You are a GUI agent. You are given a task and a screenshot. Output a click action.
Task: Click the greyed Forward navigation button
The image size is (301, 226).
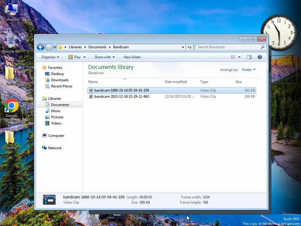[x=49, y=47]
